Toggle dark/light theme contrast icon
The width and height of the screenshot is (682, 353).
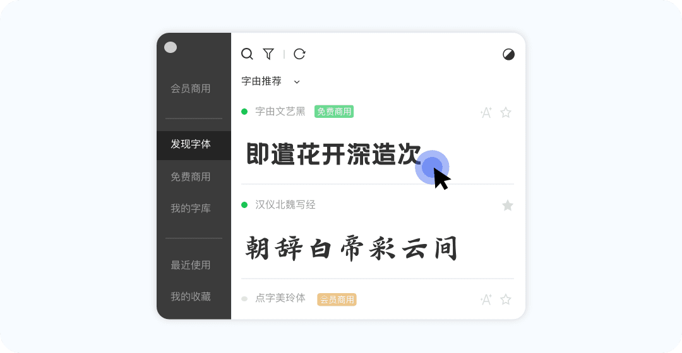(508, 54)
